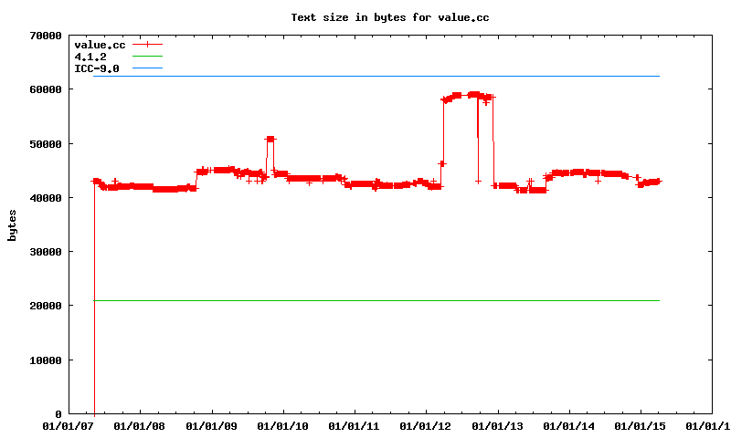Click the lower horizontal reference line near 21000
This screenshot has height=438, width=731.
(x=365, y=300)
